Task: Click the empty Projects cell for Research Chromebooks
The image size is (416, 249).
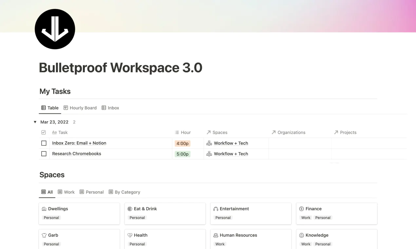Action: coord(369,154)
